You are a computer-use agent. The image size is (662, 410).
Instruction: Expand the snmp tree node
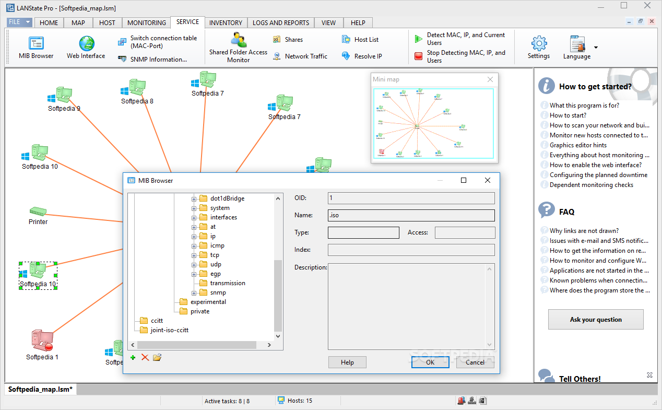194,293
